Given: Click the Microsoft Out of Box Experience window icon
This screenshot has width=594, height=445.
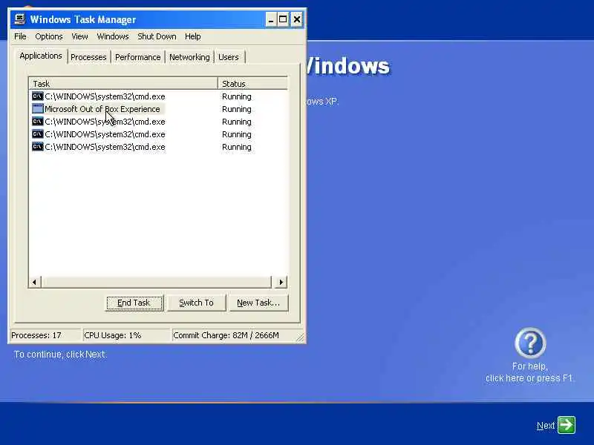Looking at the screenshot, I should [38, 109].
